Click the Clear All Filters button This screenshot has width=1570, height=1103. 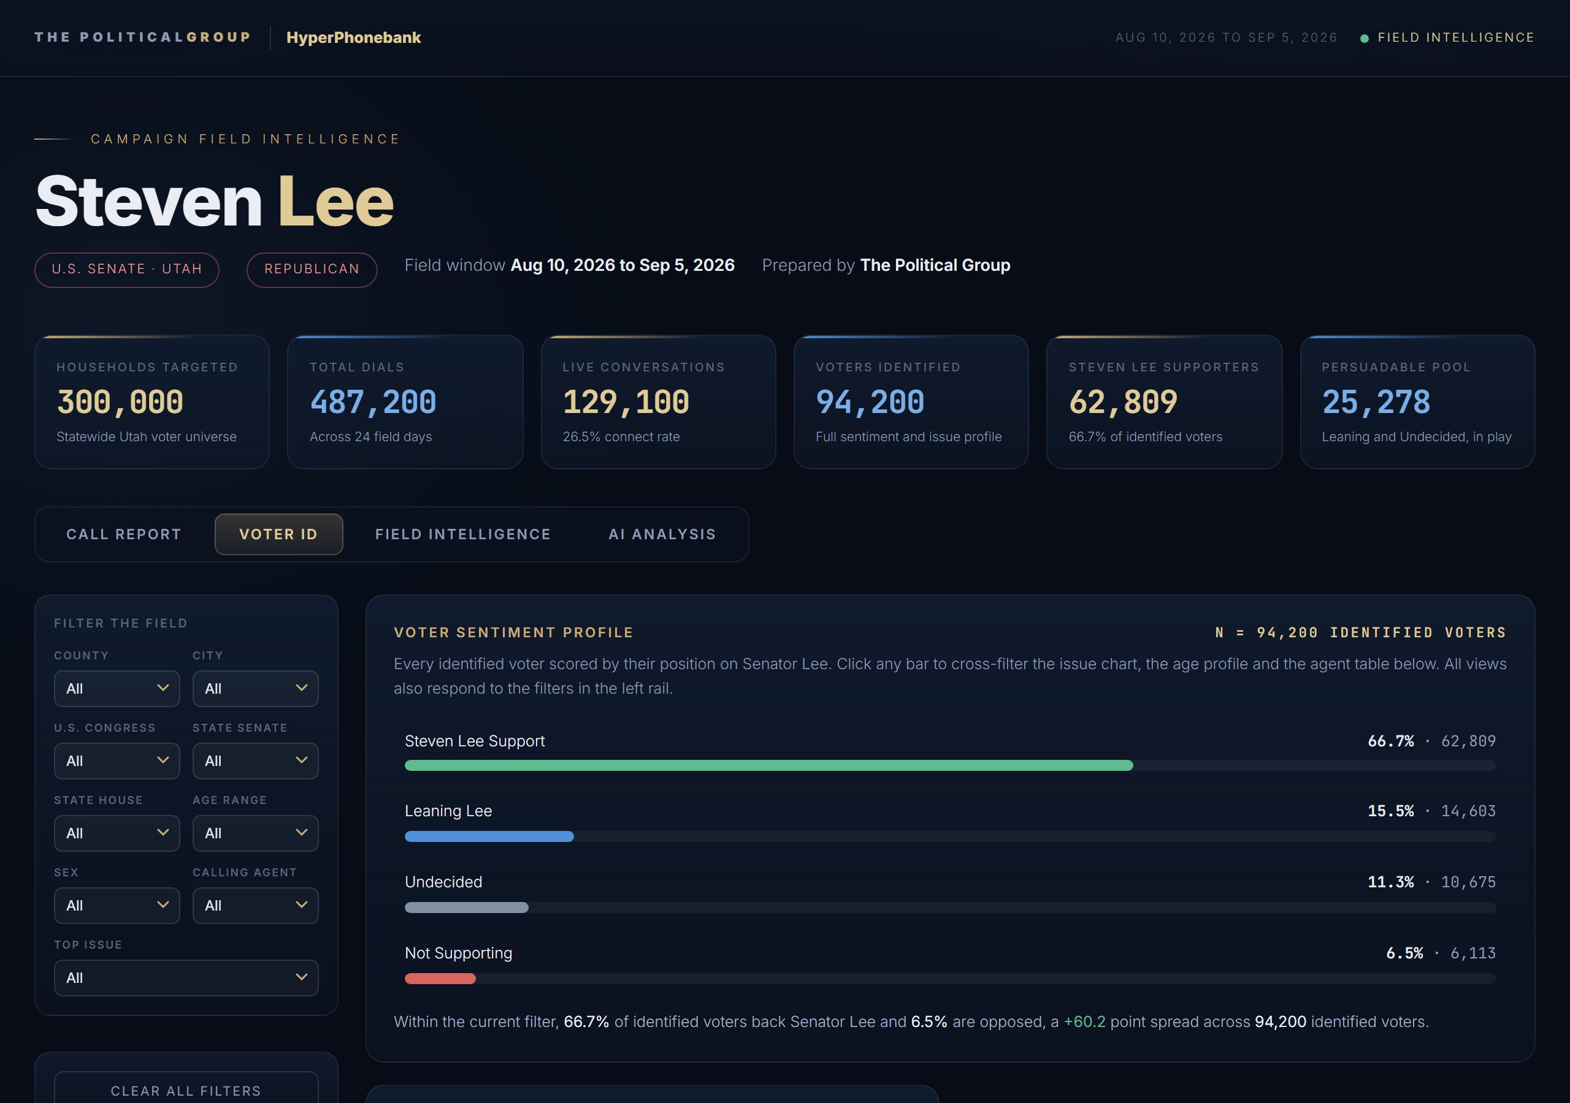point(186,1090)
